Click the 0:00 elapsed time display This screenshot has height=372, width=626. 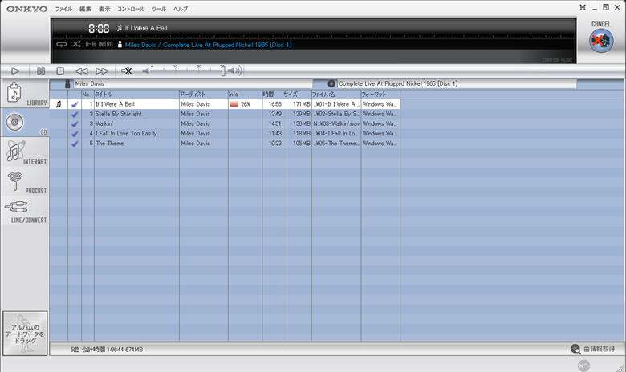tap(99, 28)
